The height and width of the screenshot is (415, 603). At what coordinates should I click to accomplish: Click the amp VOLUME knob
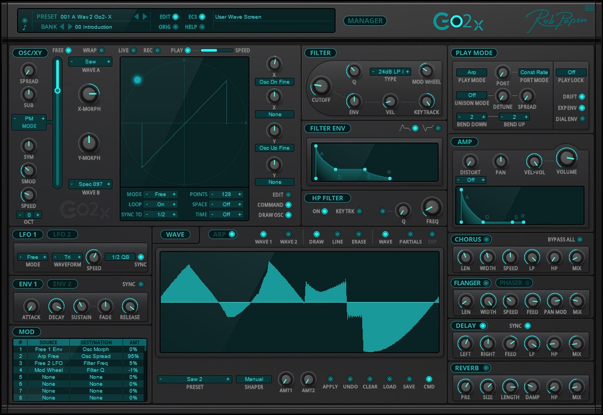(566, 158)
